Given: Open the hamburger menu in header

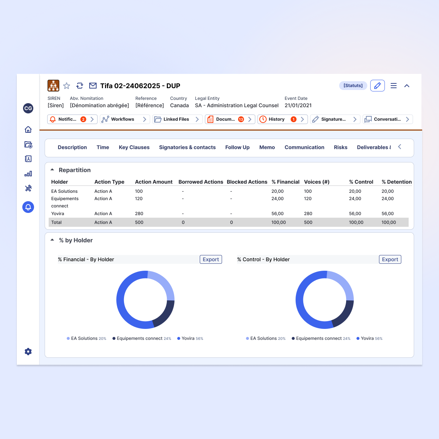Looking at the screenshot, I should [394, 86].
